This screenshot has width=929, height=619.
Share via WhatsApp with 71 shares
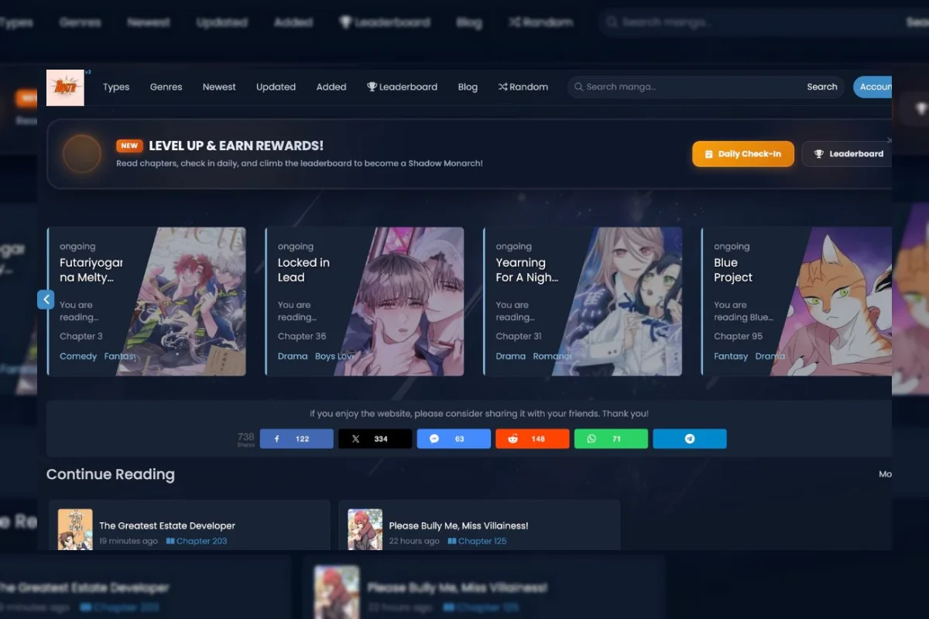click(611, 439)
